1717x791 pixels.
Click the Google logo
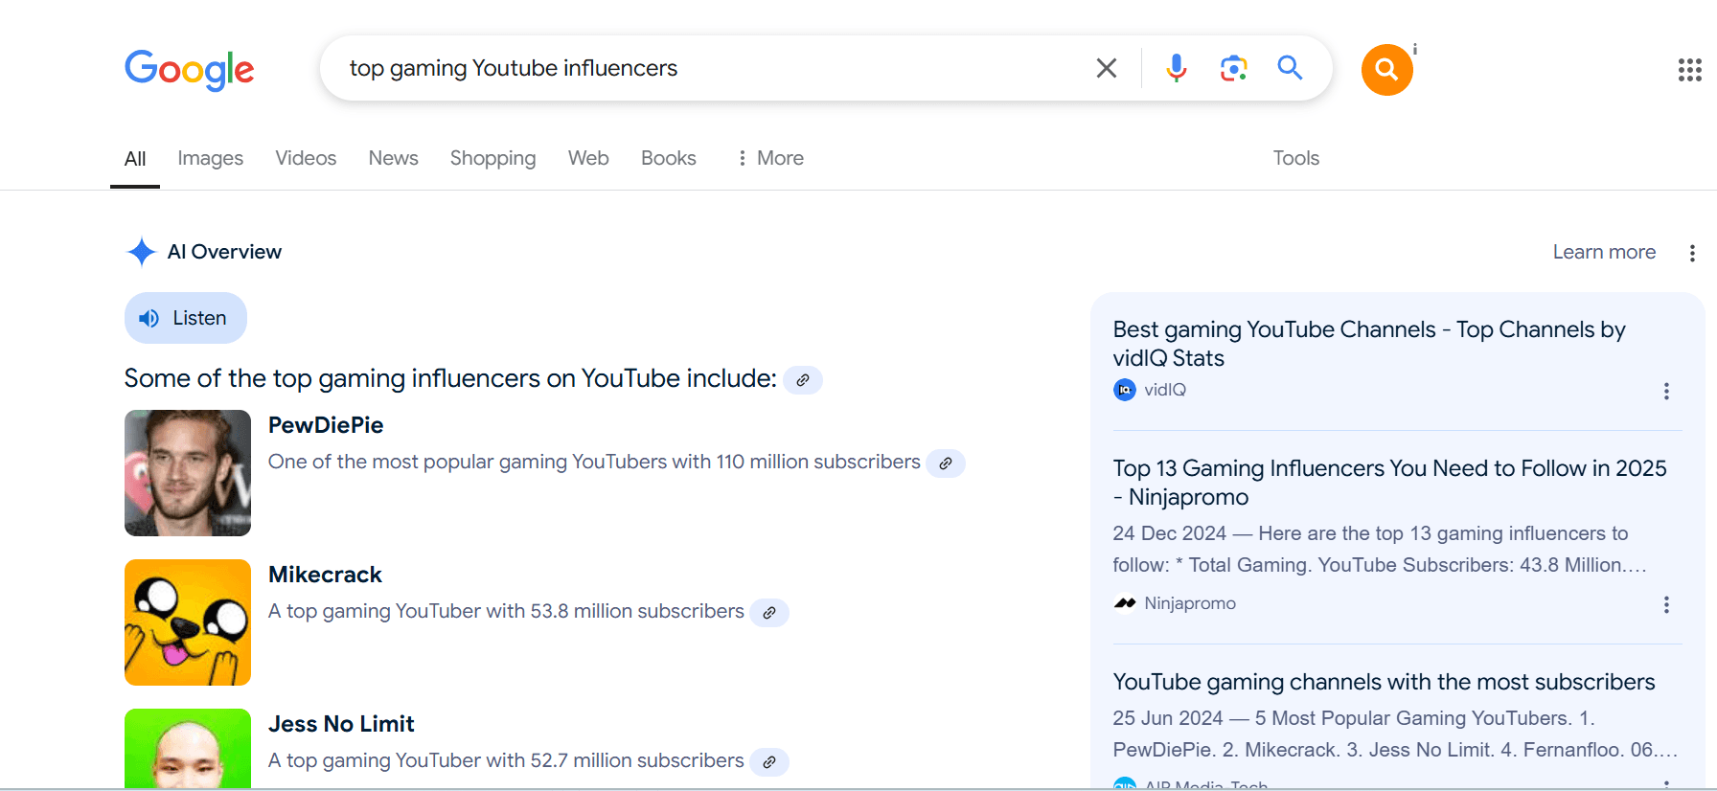click(190, 69)
